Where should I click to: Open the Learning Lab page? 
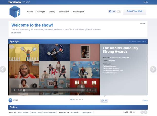click(x=79, y=12)
